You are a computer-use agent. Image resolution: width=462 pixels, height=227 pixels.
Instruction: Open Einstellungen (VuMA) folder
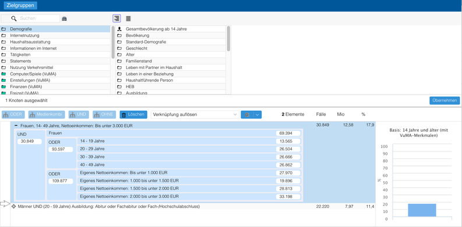point(55,80)
